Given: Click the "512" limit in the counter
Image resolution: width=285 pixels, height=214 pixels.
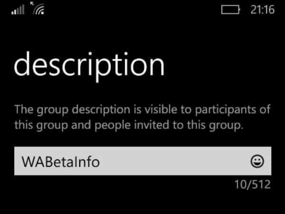Looking at the screenshot, I should click(x=260, y=184).
